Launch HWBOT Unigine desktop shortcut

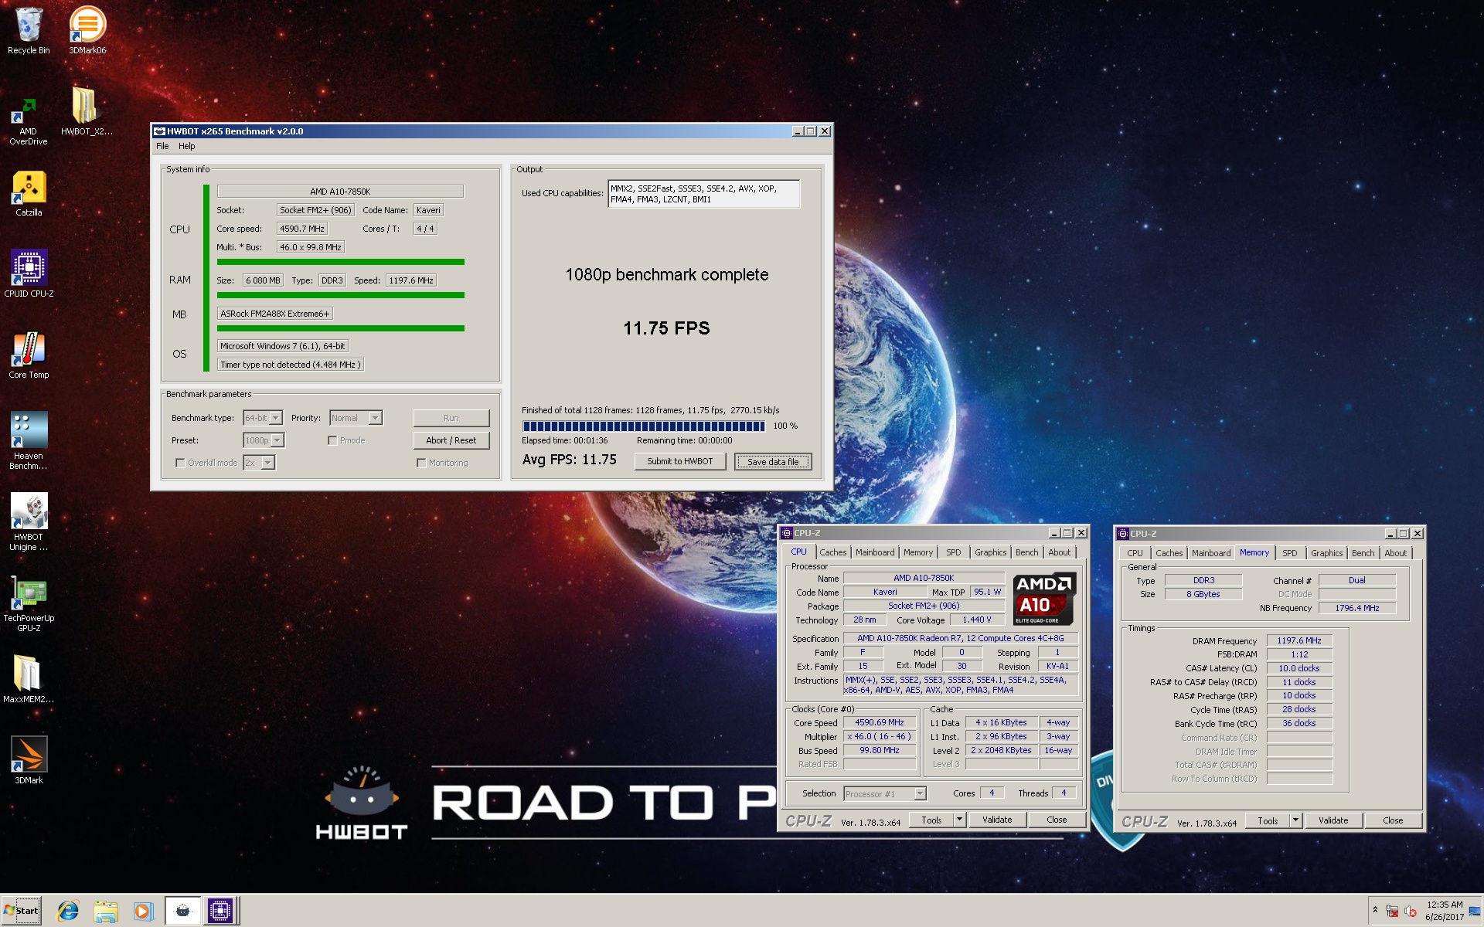pyautogui.click(x=29, y=521)
